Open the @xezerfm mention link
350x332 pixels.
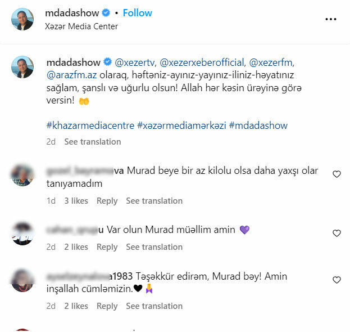tap(272, 62)
